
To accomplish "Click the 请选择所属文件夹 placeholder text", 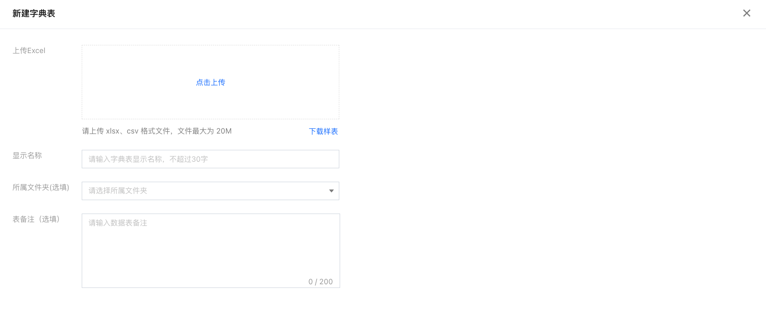I will click(x=118, y=191).
